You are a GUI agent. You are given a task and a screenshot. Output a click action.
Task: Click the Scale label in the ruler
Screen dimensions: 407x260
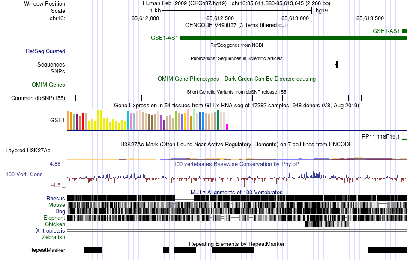58,11
